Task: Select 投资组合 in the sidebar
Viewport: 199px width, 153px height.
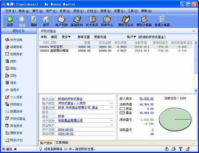Action: click(x=14, y=104)
